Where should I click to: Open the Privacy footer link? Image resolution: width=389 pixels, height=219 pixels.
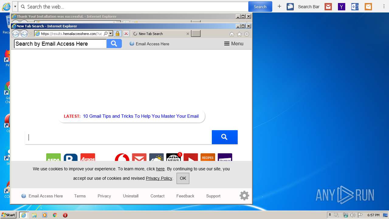pos(104,196)
